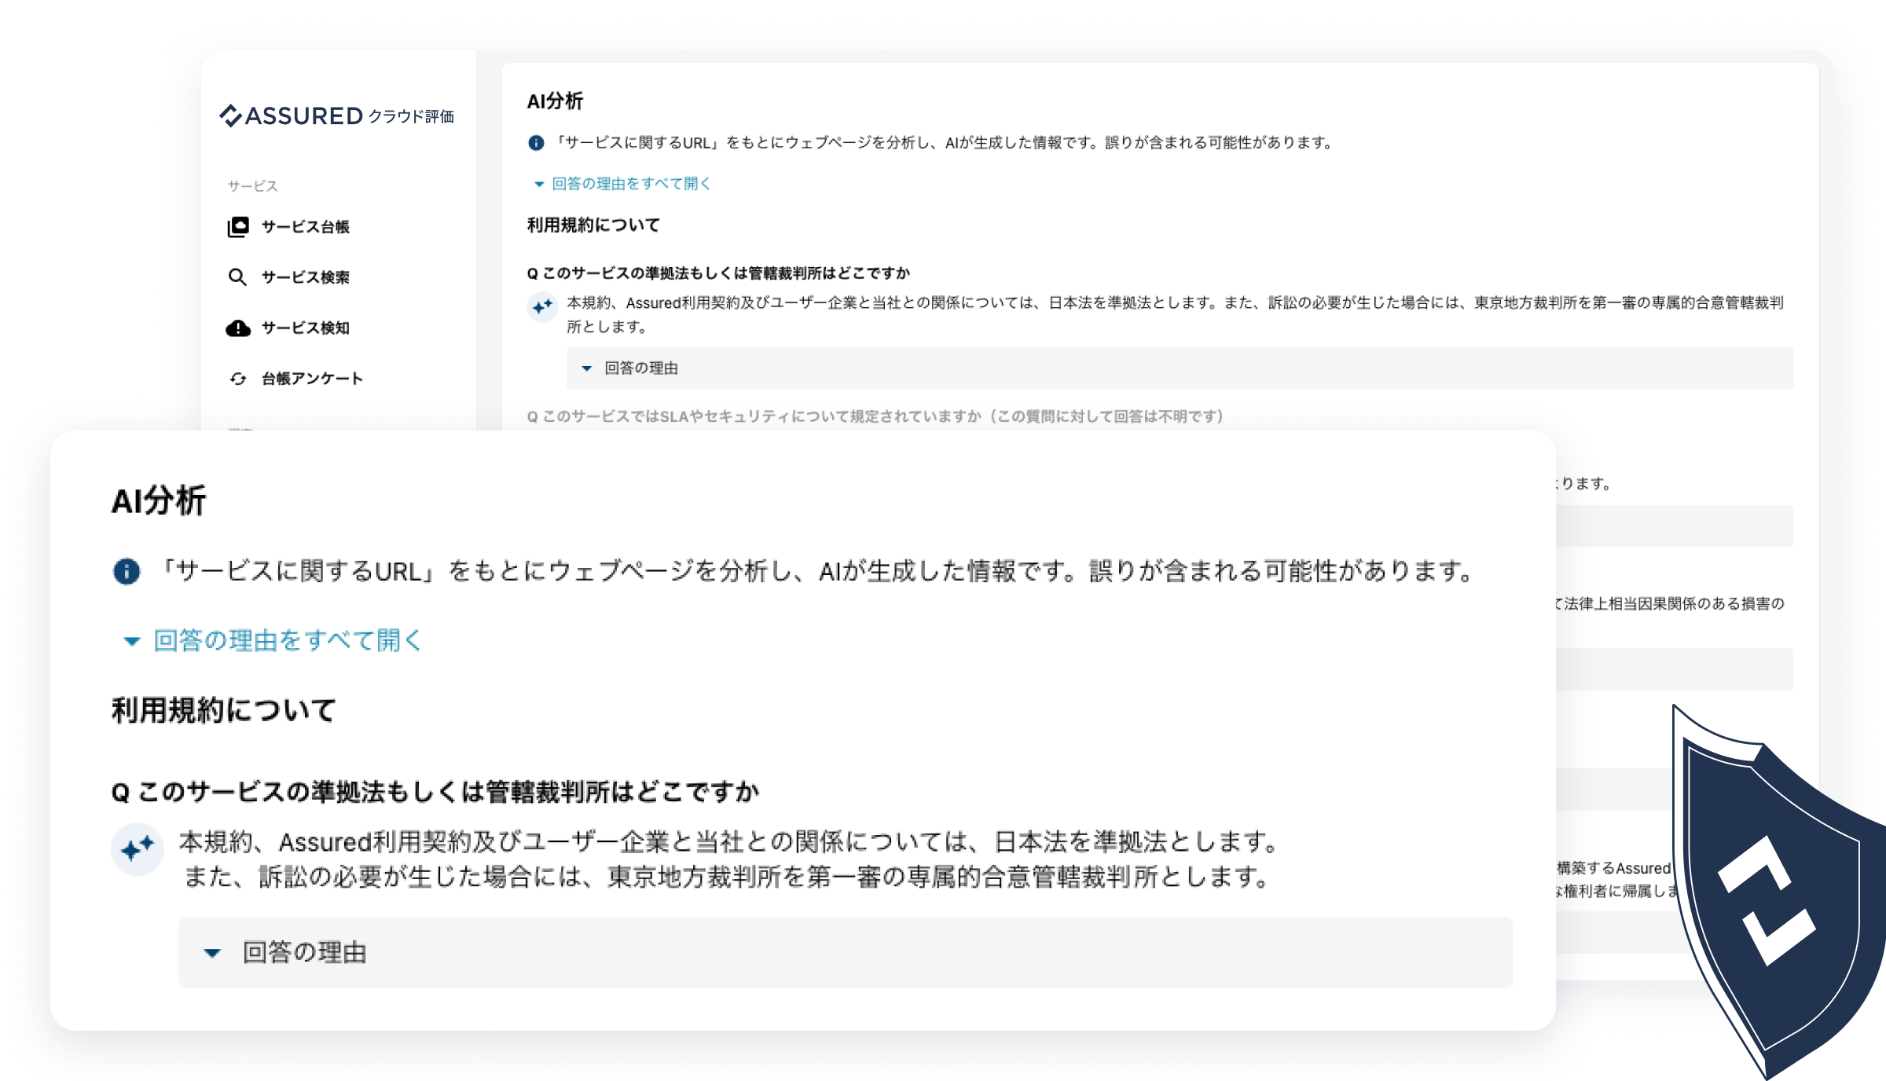Screen dimensions: 1886x1081
Task: Open サービス検索 menu item
Action: coord(305,277)
